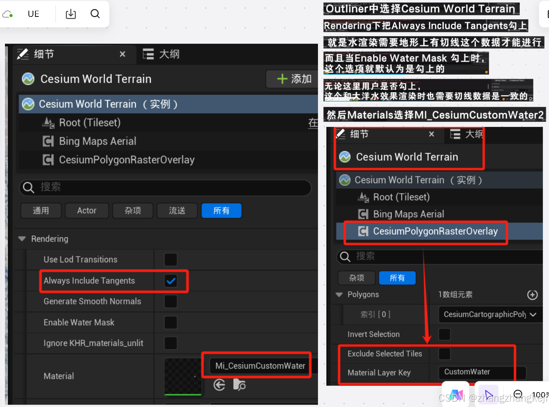The image size is (549, 407).
Task: Select the 通用 filter button
Action: 41,211
